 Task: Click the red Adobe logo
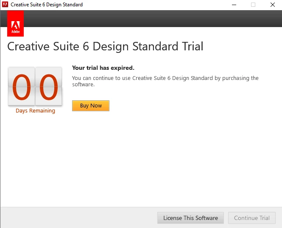(15, 24)
